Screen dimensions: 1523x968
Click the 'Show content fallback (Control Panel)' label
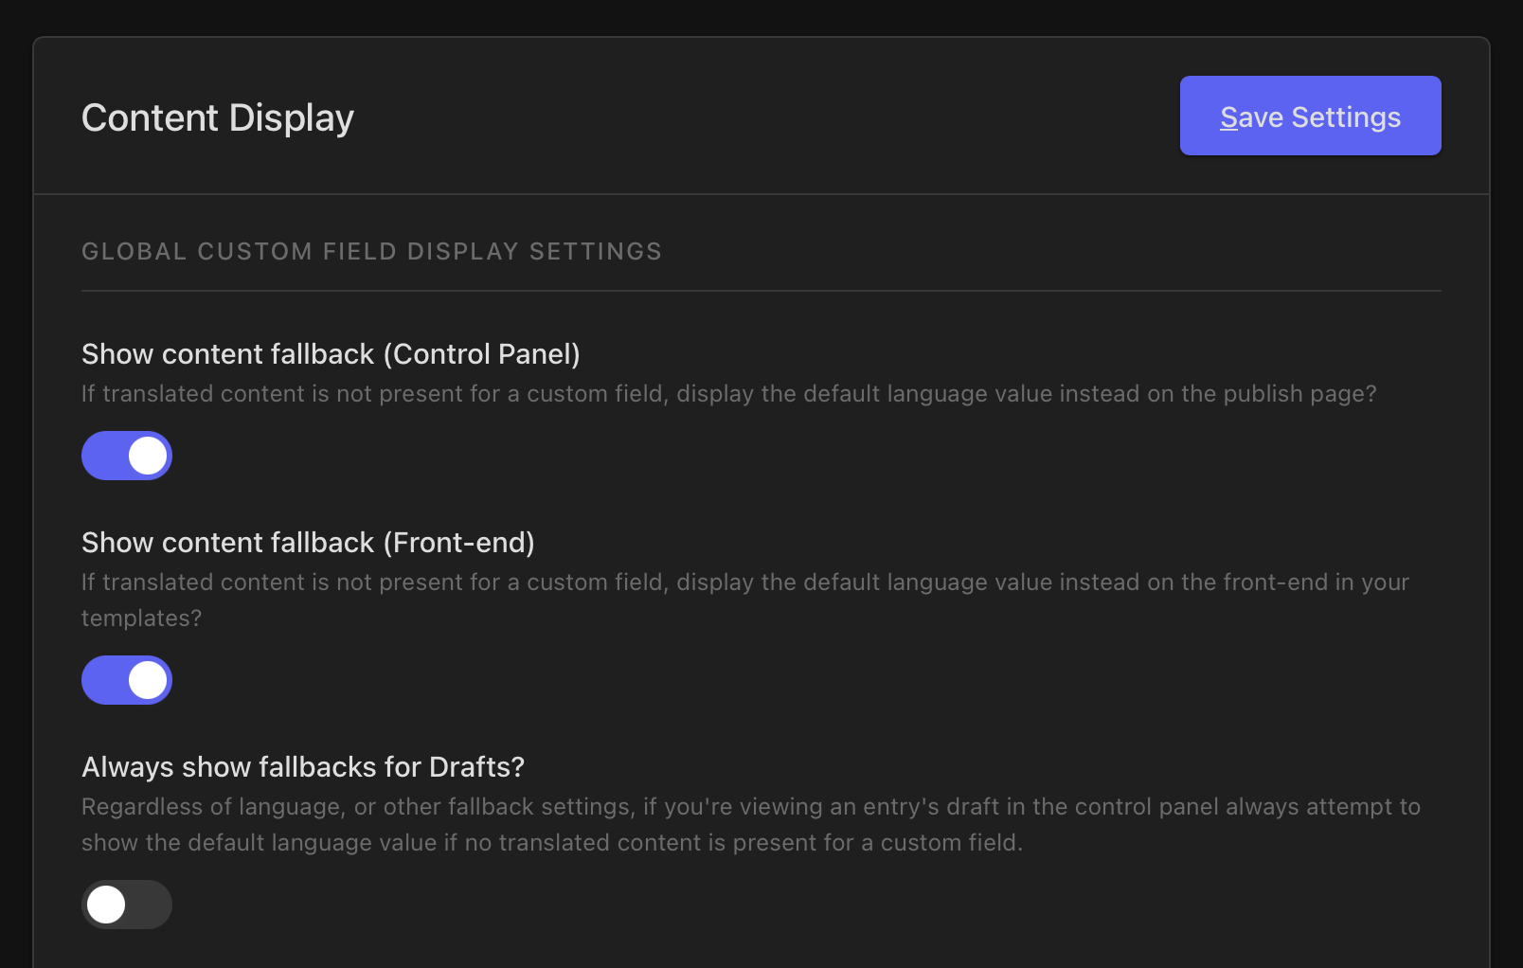(331, 354)
